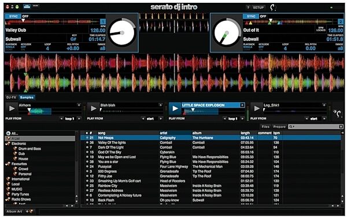The image size is (347, 219).
Task: Play the Little Space Explosion sample
Action: click(x=175, y=109)
